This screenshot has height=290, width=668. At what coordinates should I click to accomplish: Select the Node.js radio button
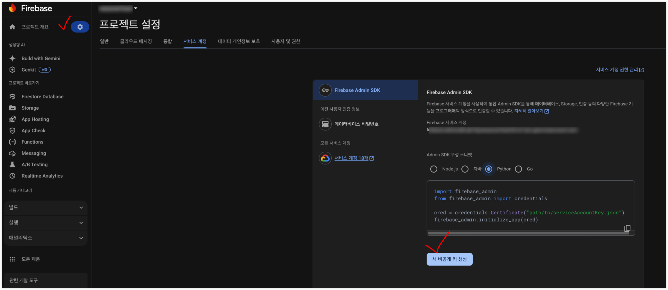coord(434,169)
